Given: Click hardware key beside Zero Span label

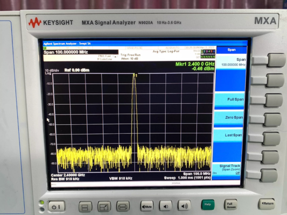Looking at the screenshot, I should click(x=272, y=119).
